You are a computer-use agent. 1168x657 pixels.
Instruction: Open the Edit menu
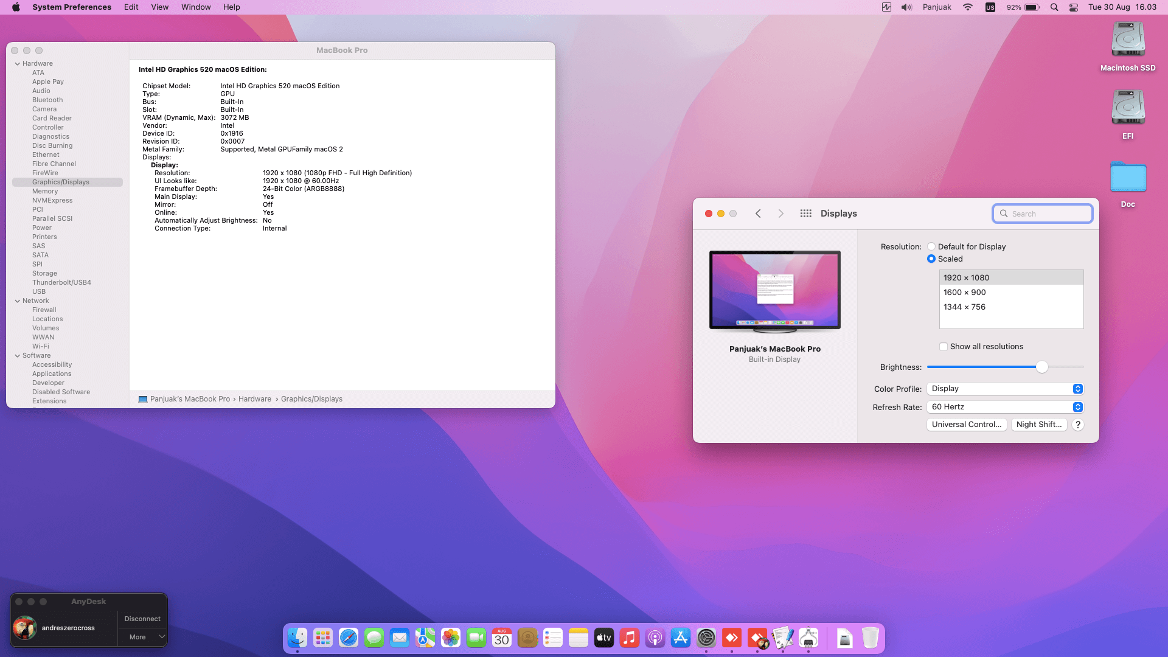click(131, 7)
